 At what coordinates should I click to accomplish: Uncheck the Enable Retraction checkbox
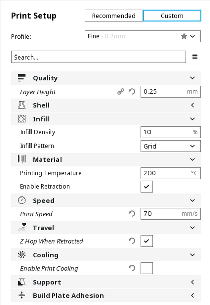146,187
